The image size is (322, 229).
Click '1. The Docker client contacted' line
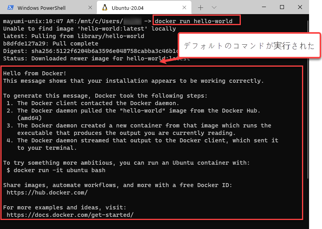click(93, 103)
